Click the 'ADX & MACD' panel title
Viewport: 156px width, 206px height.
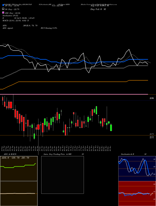(x=10, y=154)
